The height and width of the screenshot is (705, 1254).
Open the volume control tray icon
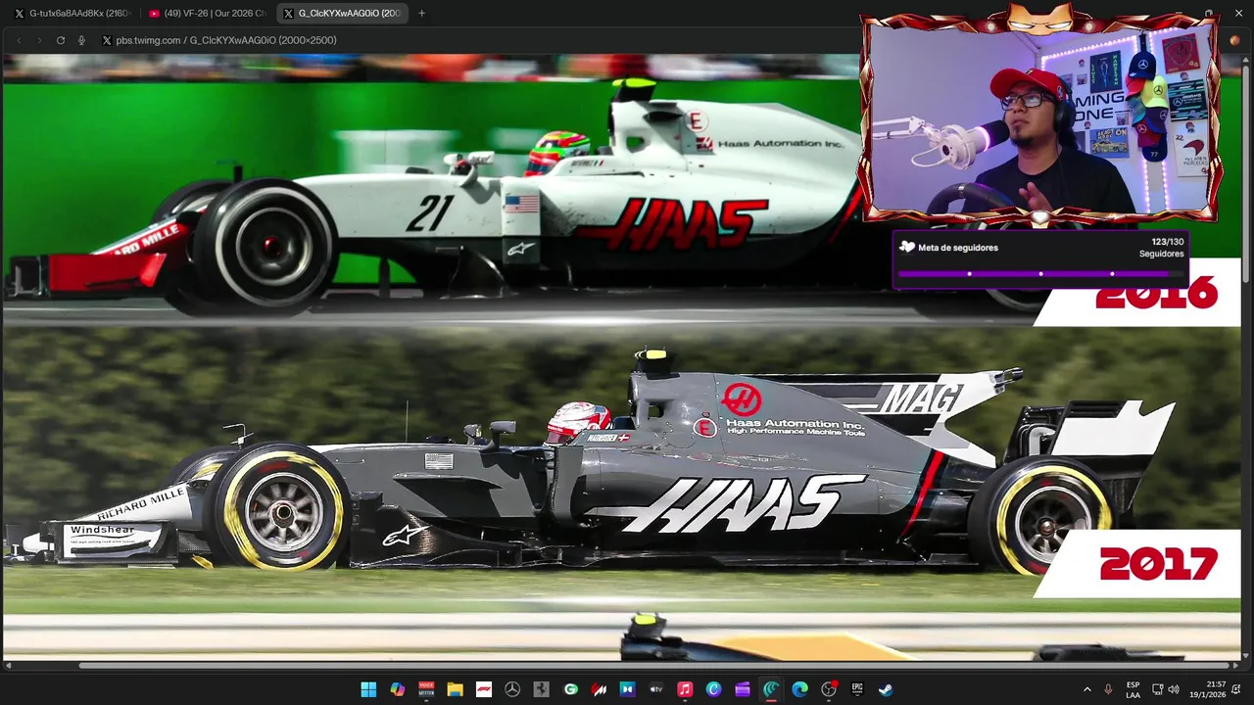tap(1174, 689)
